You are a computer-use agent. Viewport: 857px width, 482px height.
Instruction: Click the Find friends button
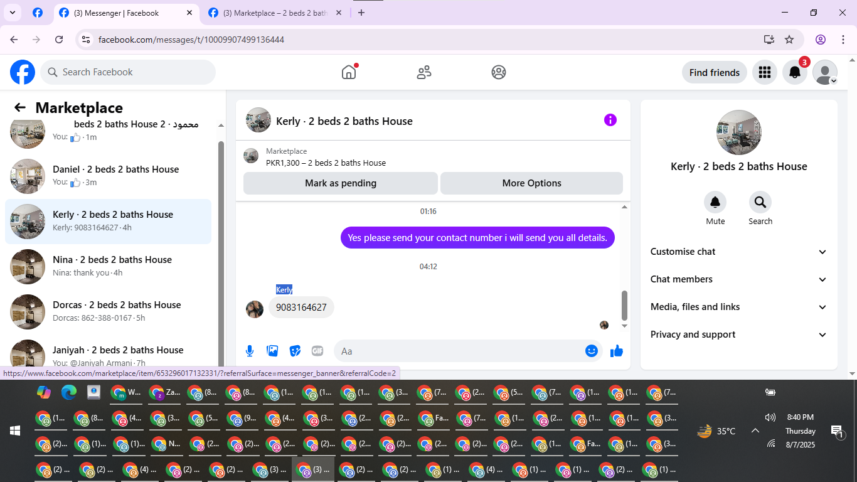pos(714,72)
